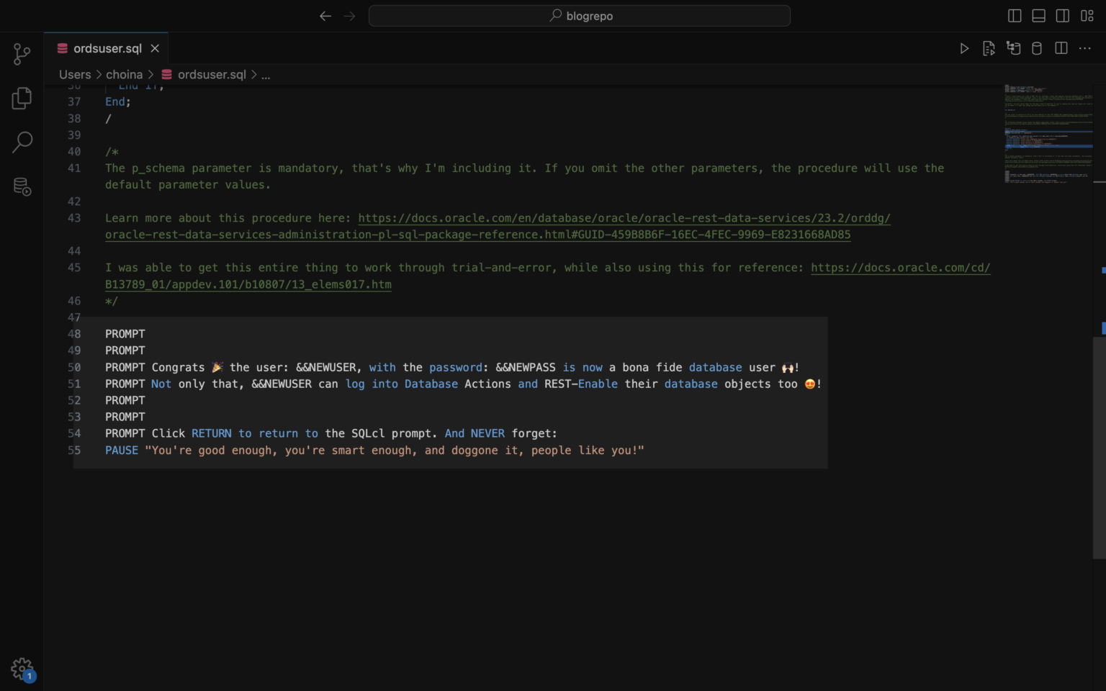
Task: Toggle the primary sidebar visibility icon
Action: [x=1014, y=15]
